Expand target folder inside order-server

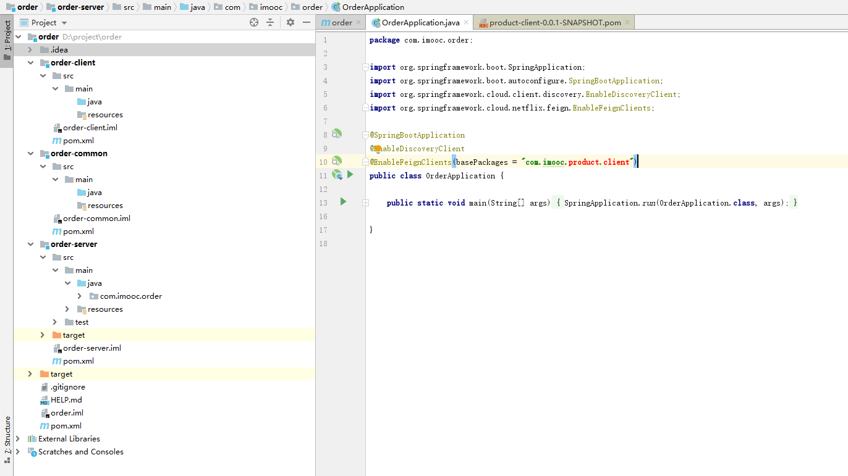pyautogui.click(x=42, y=335)
